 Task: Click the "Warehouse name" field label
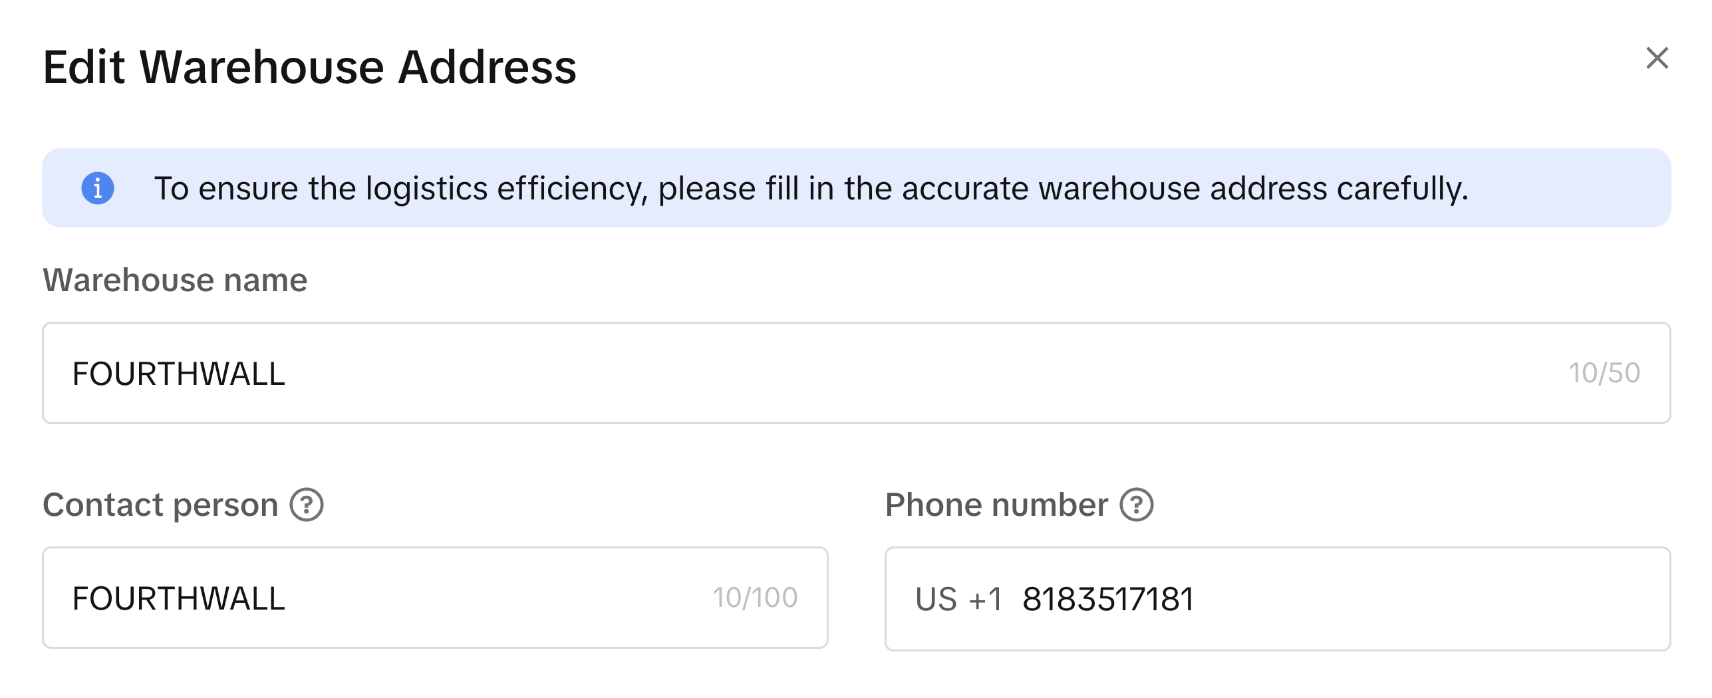click(175, 280)
